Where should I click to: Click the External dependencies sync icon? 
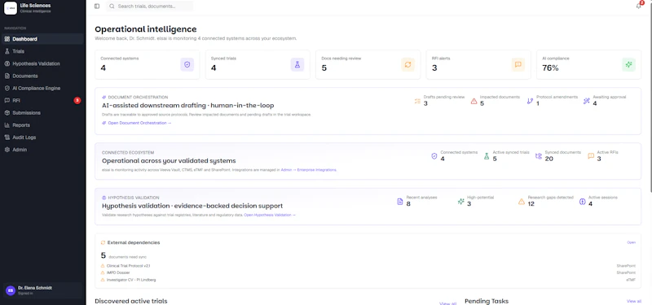104,242
